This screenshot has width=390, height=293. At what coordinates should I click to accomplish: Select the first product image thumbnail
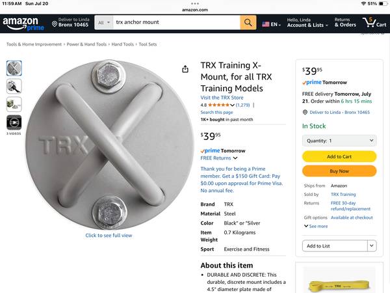[14, 68]
